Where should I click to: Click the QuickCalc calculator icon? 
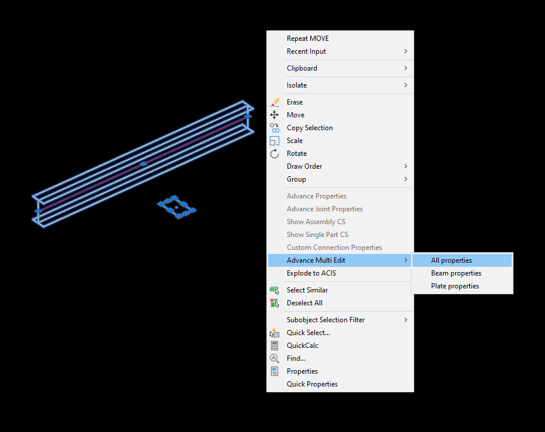tap(274, 346)
